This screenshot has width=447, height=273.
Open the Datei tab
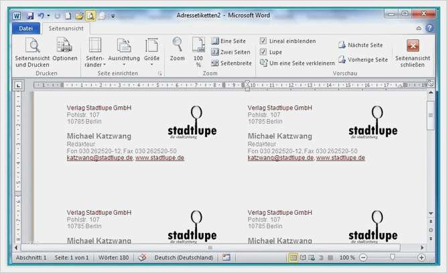(25, 29)
